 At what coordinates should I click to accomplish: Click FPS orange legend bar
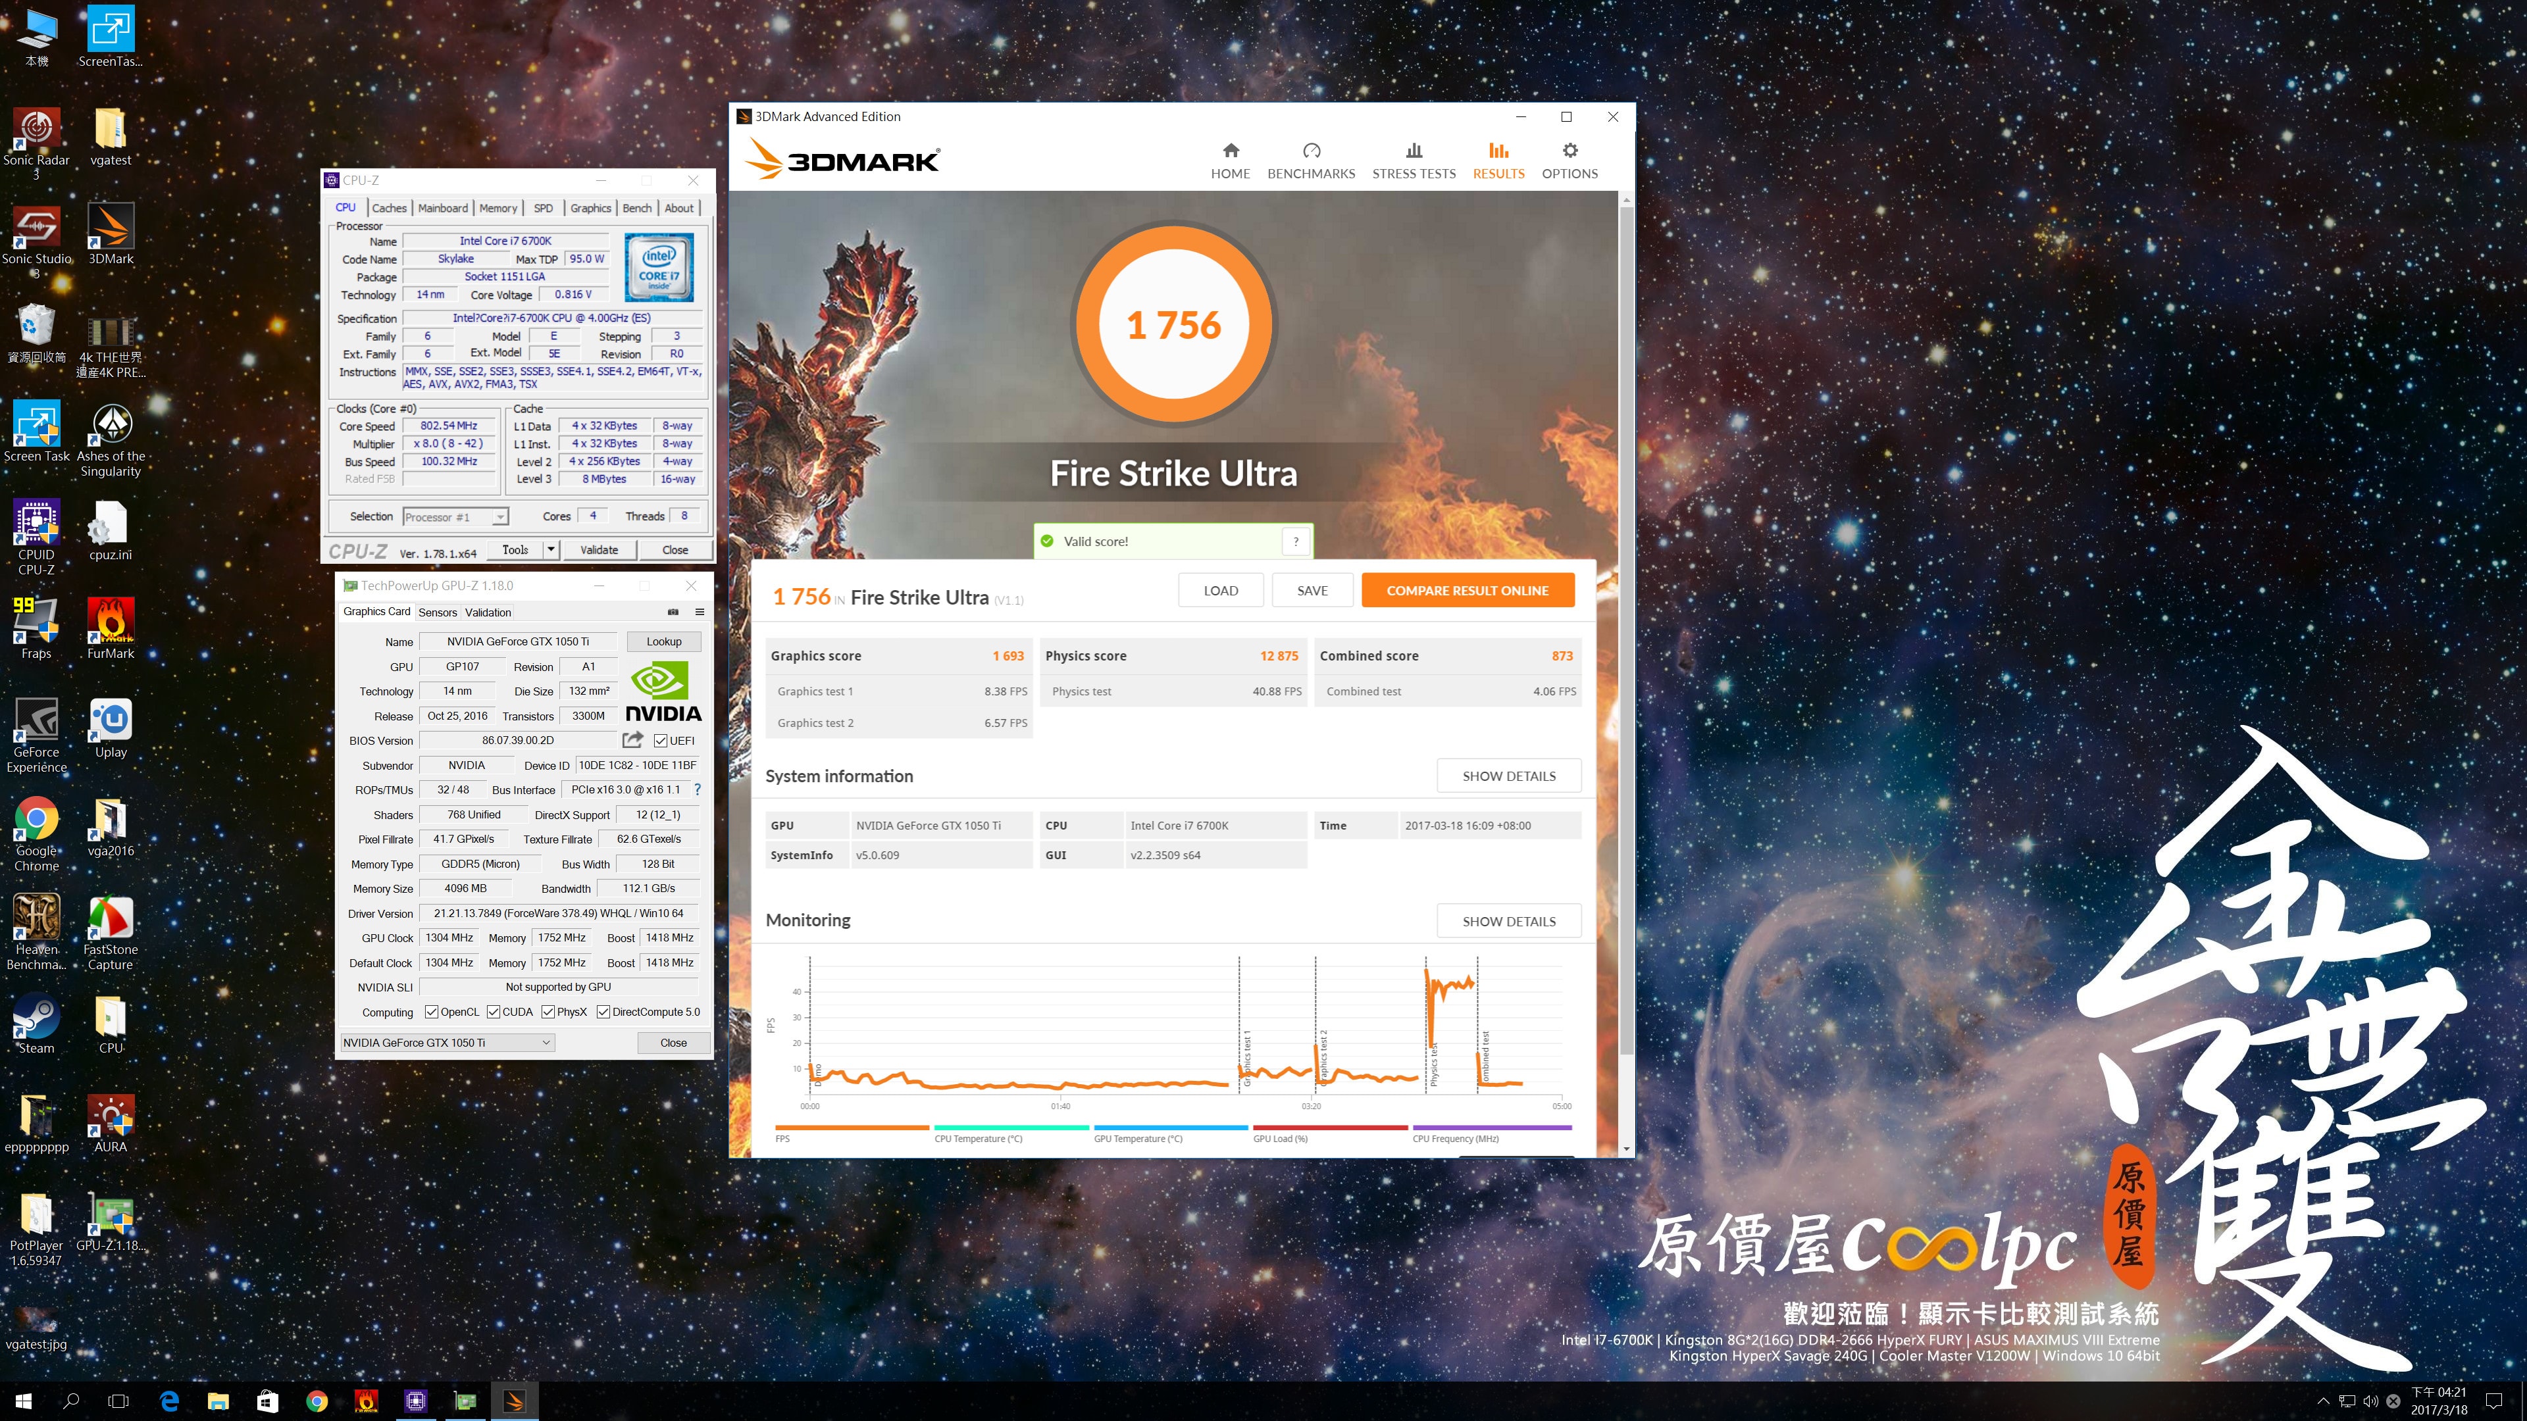pos(852,1128)
